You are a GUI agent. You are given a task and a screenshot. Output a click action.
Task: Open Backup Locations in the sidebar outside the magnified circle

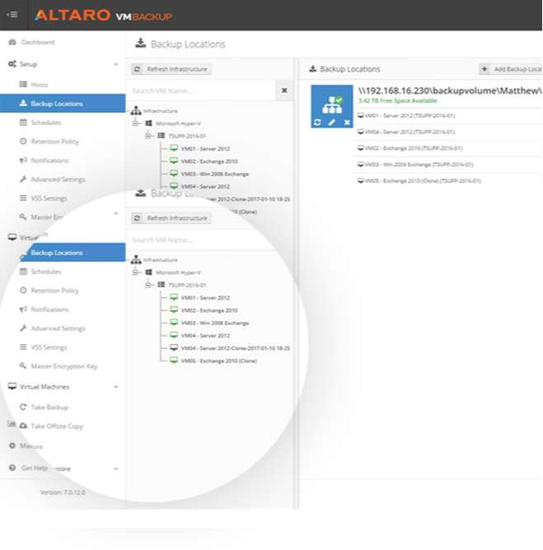pos(63,103)
